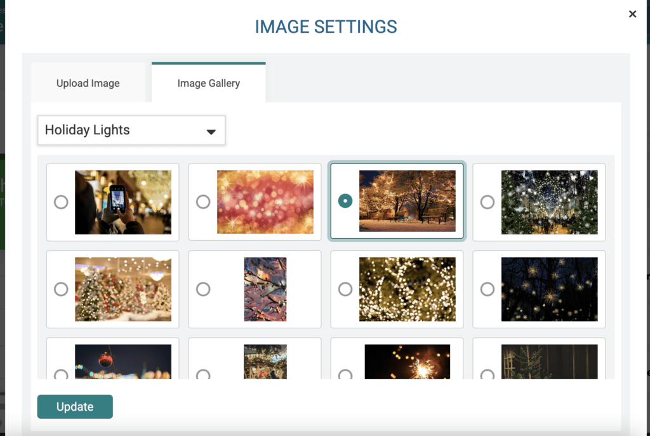Click the decorated Christmas trees thumbnail
The image size is (650, 436).
[123, 289]
